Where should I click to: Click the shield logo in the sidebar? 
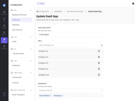pos(4,5)
